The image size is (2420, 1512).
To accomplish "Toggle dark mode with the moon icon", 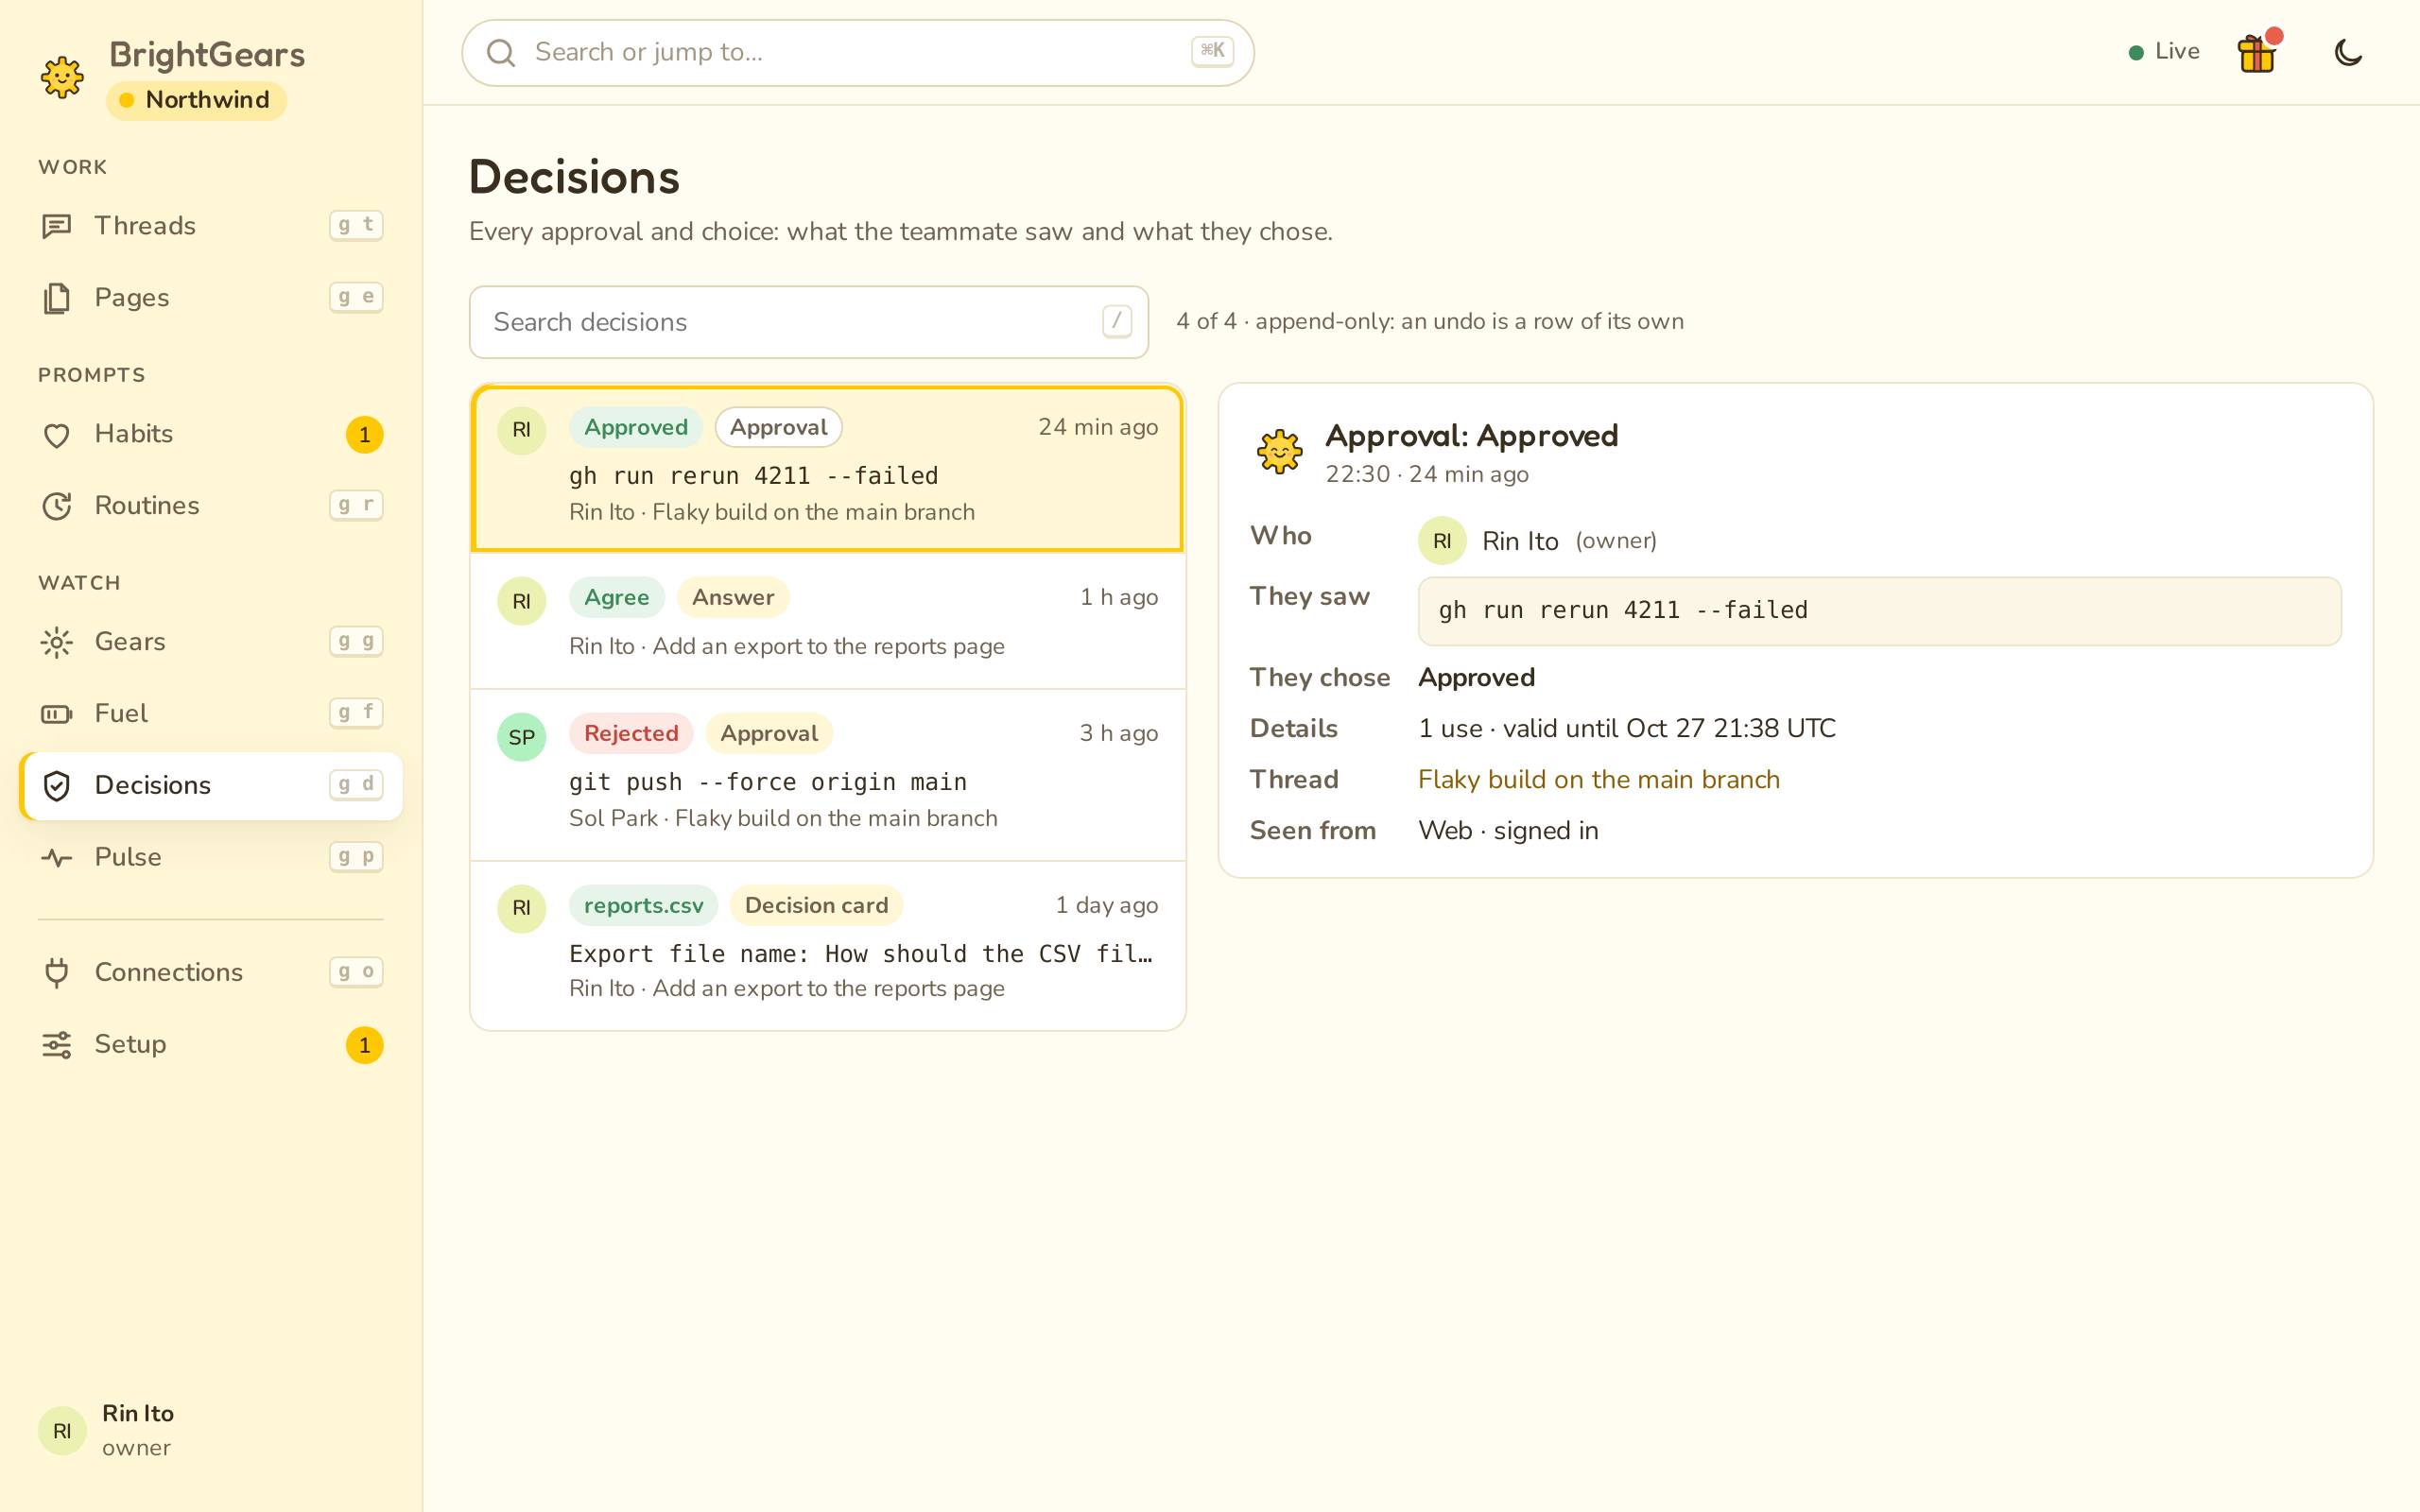I will 2348,52.
